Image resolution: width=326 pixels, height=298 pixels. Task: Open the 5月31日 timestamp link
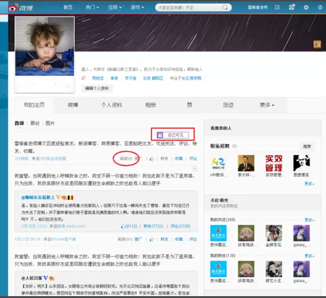click(28, 239)
